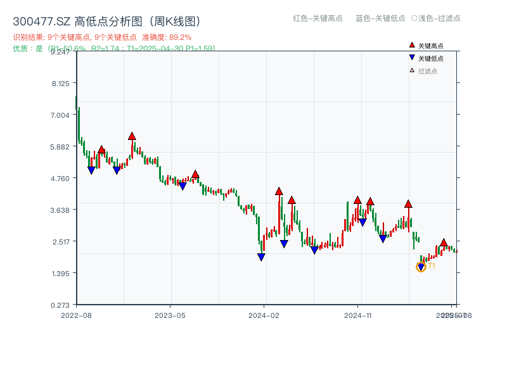The width and height of the screenshot is (507, 380).
Task: Click the green 优质 result line
Action: (x=114, y=48)
